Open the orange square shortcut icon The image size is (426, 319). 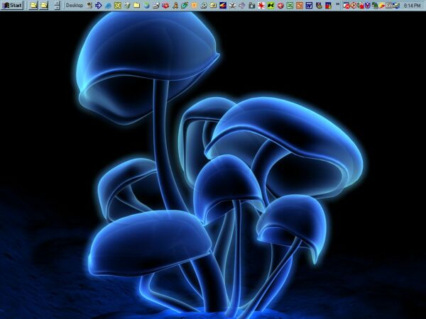pyautogui.click(x=195, y=5)
